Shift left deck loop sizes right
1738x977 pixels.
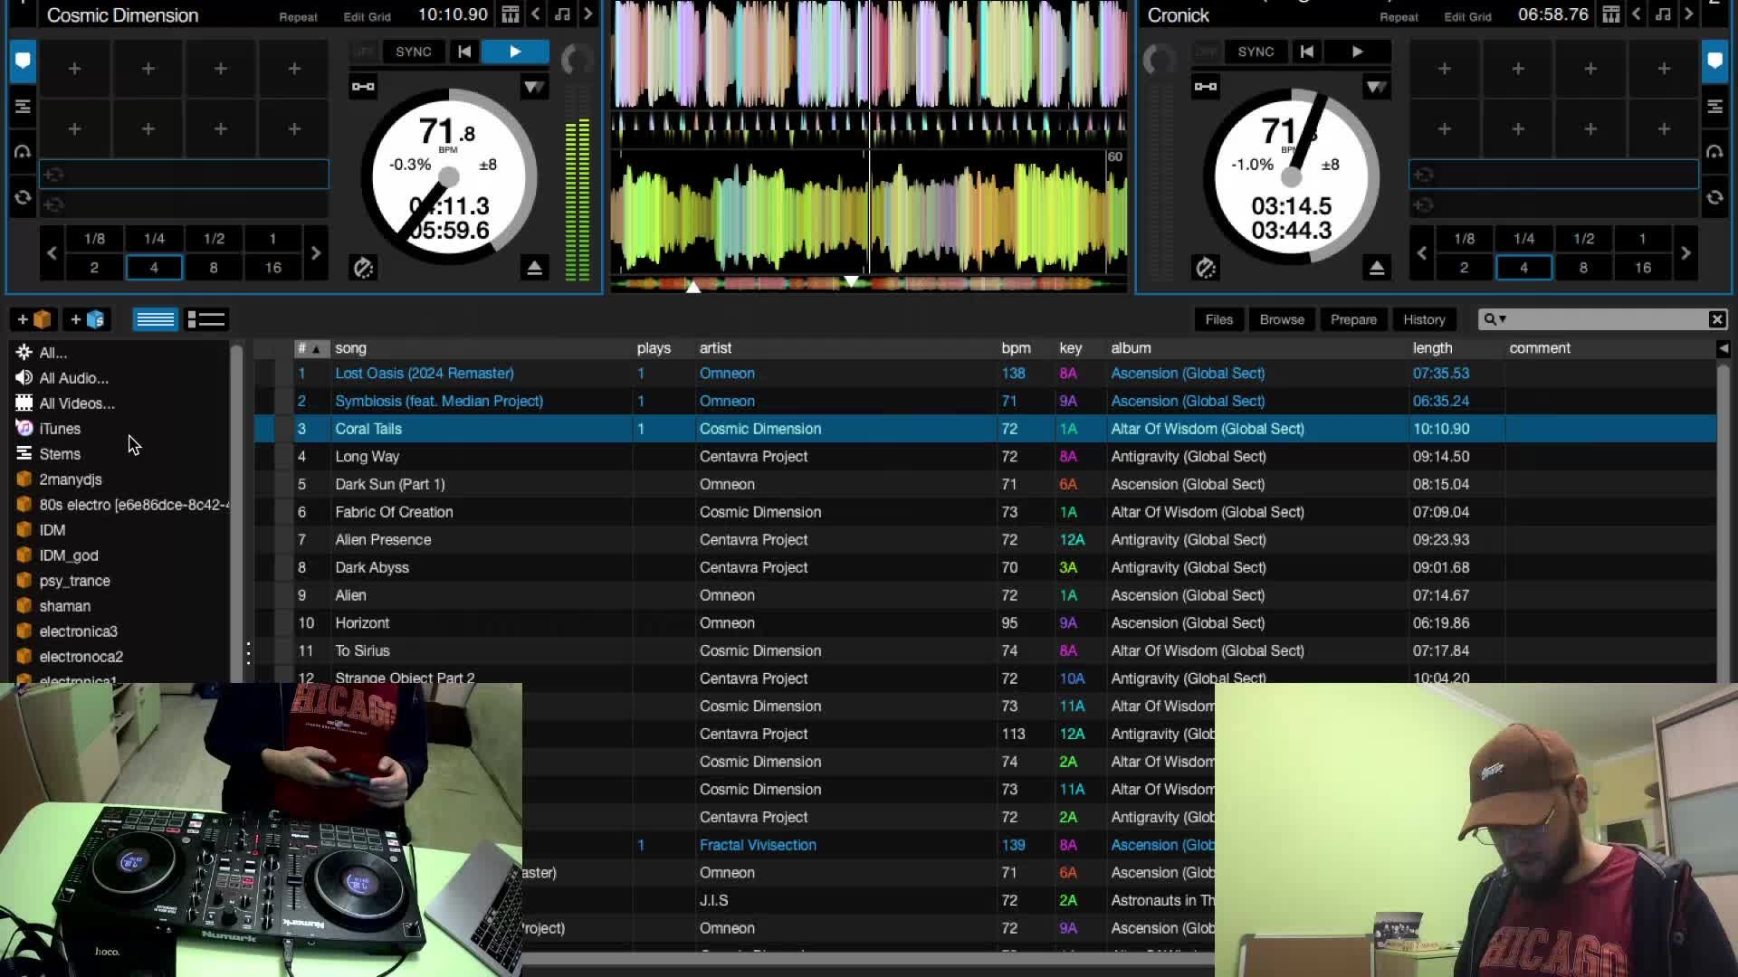315,253
